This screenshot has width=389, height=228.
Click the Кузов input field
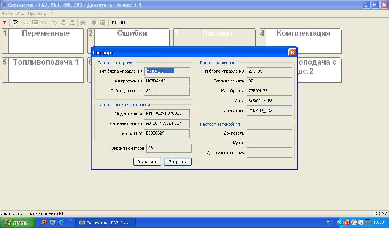[269, 143]
